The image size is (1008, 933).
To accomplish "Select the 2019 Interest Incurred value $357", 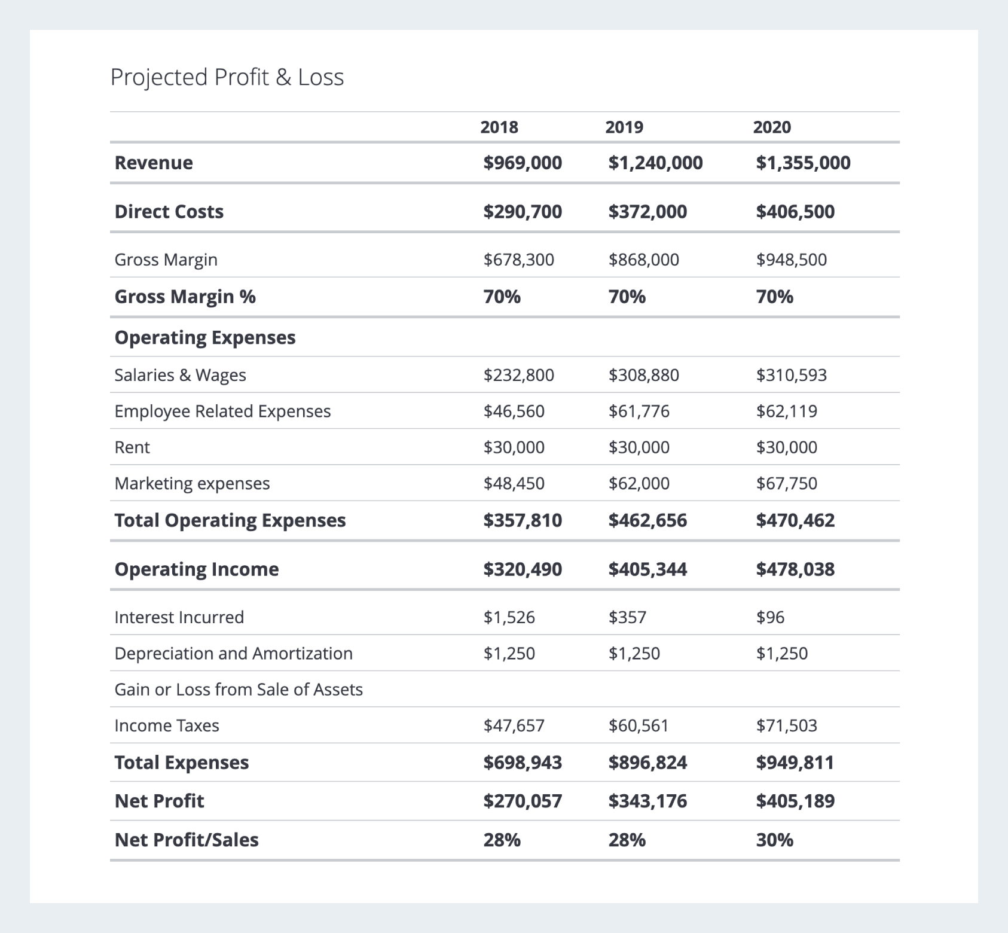I will (627, 617).
